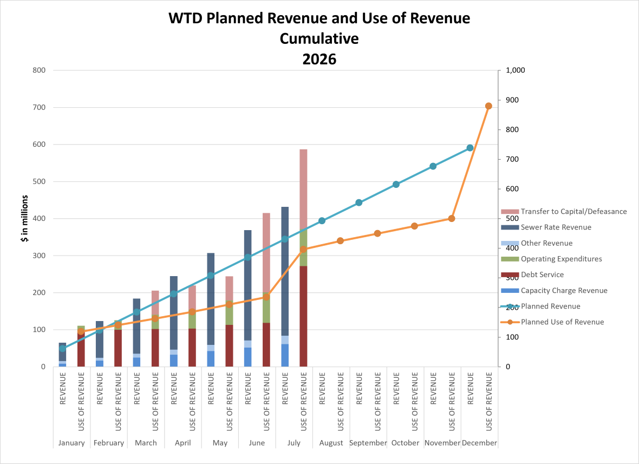
Task: Select June's dark blue Sewer Rate Revenue bar segment
Action: coord(248,285)
